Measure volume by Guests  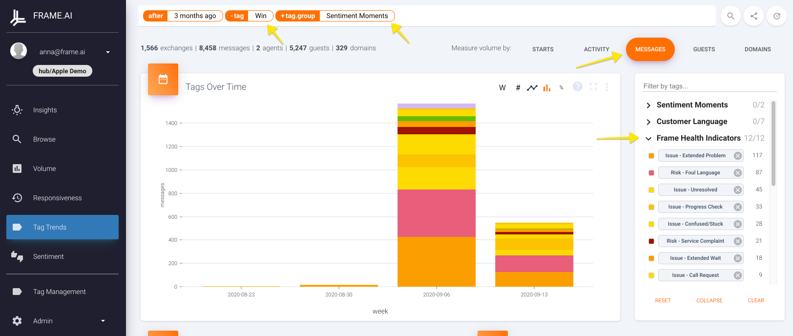click(704, 49)
